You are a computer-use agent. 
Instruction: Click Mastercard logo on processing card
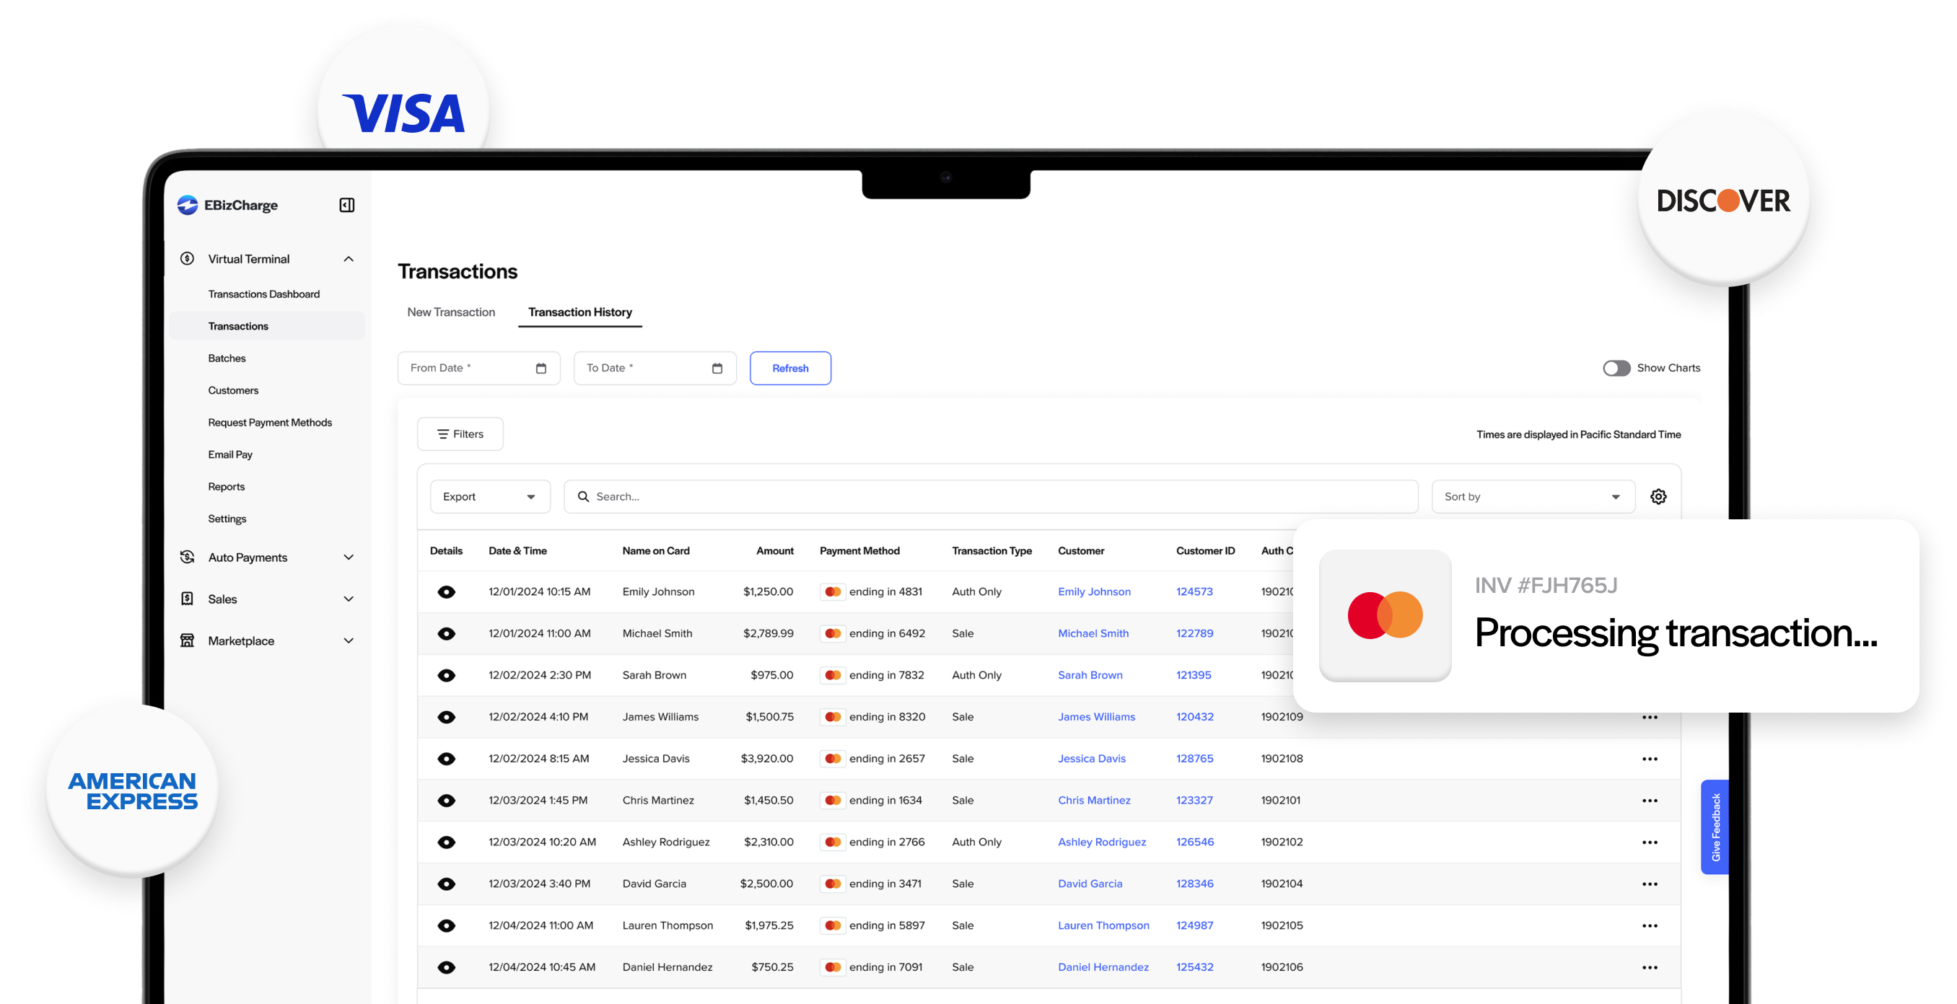(x=1385, y=615)
